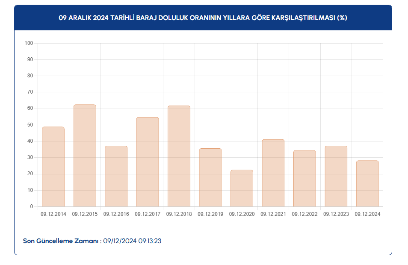Click the 09.12.2015 bar in chart
This screenshot has height=265, width=408.
tap(85, 156)
